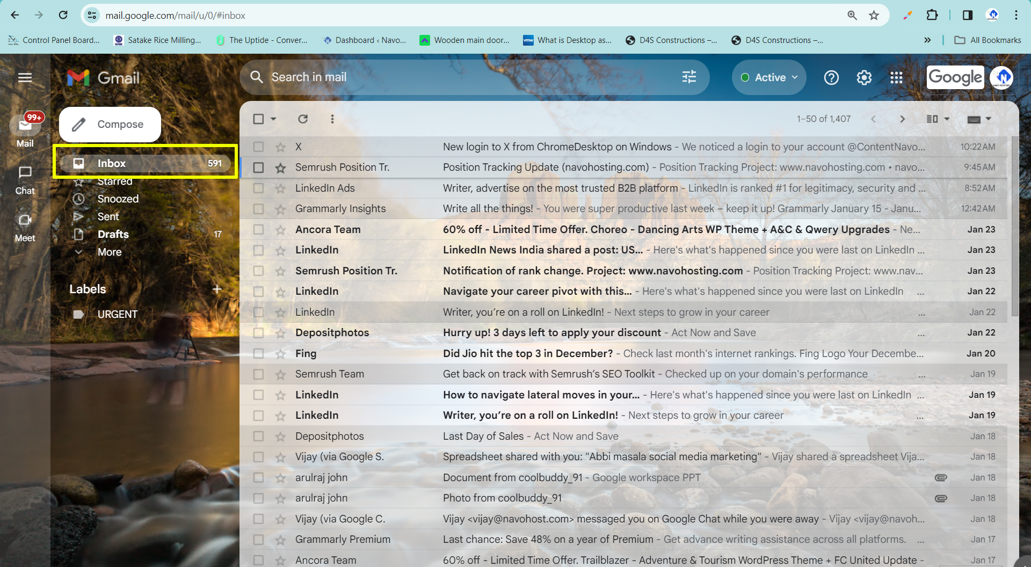The height and width of the screenshot is (567, 1031).
Task: Show hidden bookmarks with double chevron
Action: click(927, 40)
